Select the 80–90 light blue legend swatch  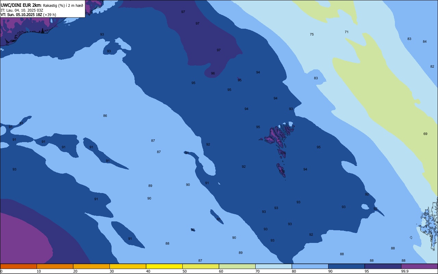coord(310,266)
